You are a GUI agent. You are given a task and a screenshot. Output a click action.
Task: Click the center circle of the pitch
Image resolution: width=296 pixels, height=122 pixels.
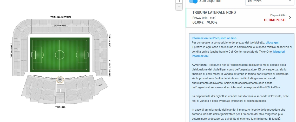[x=60, y=55]
